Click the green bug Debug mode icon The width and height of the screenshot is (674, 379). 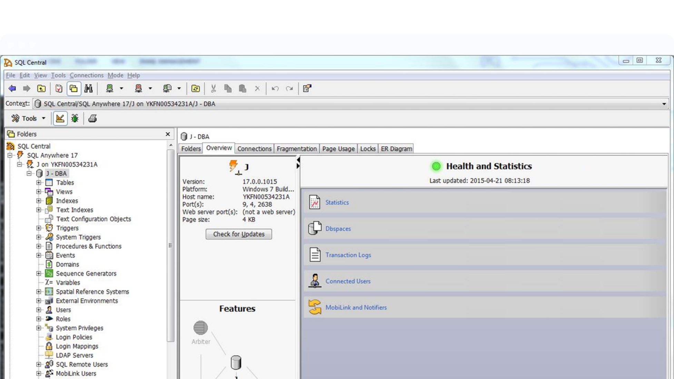click(75, 119)
